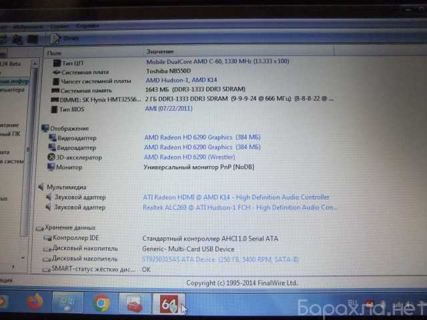Open the Mobile DualCore AMD C-60 link
The image size is (427, 320).
pyautogui.click(x=218, y=61)
